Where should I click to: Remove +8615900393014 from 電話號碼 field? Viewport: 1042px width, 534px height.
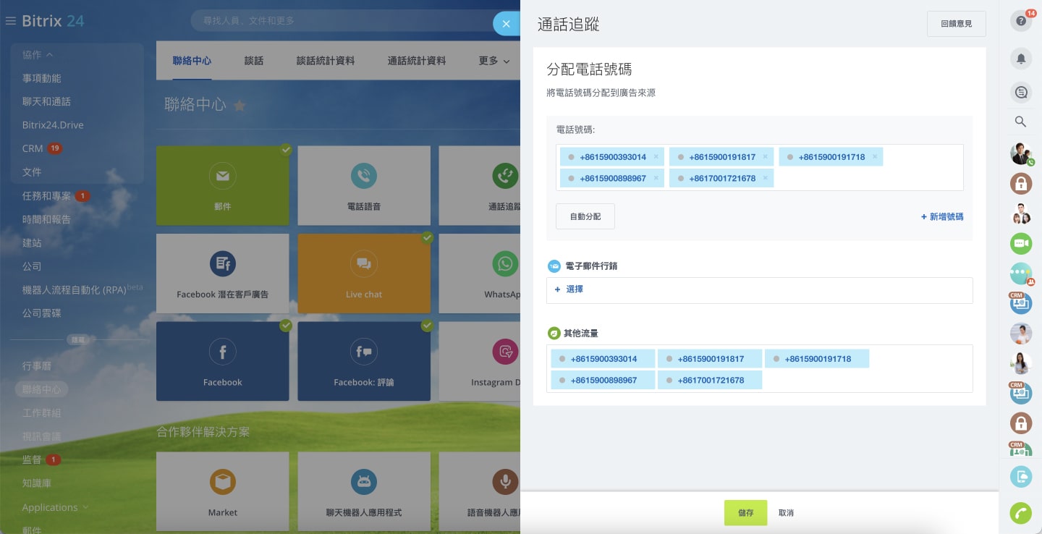click(x=656, y=157)
